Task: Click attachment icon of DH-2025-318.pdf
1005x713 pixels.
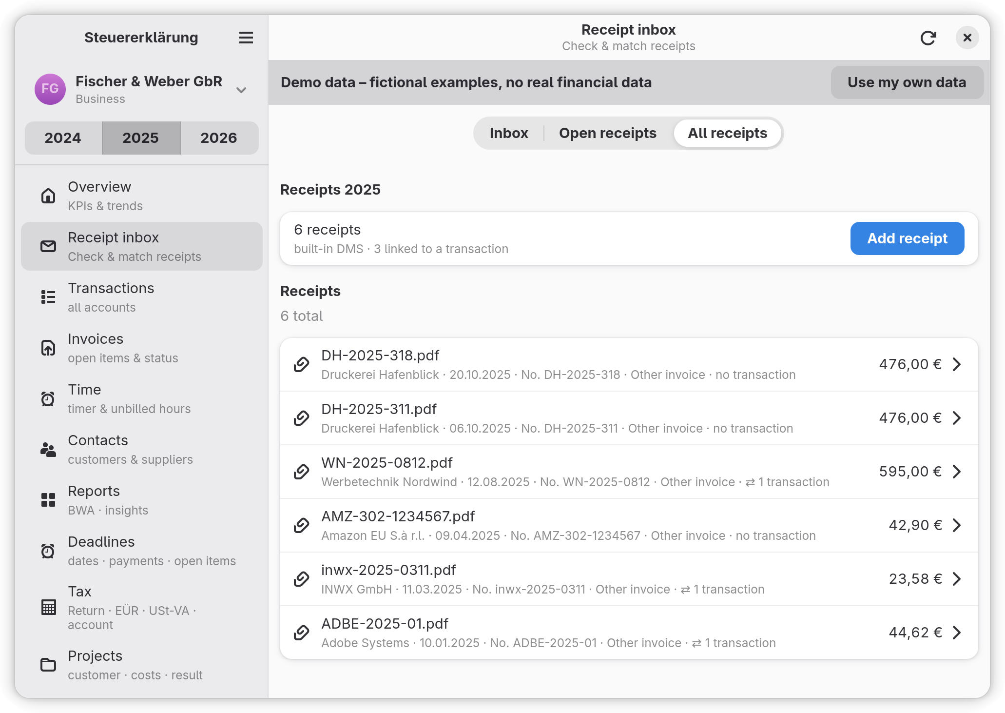Action: click(x=302, y=364)
